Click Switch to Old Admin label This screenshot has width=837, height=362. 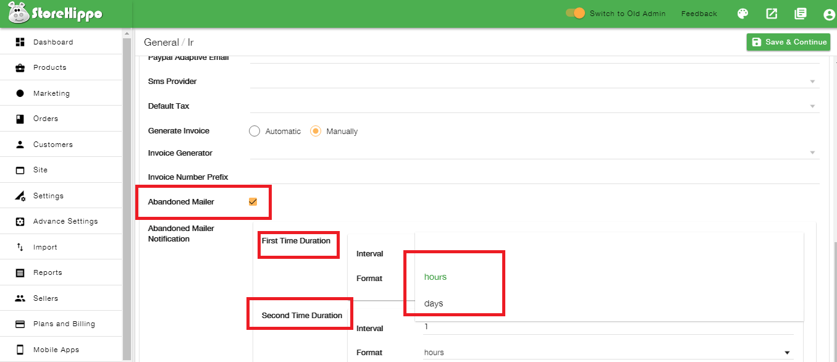[628, 14]
